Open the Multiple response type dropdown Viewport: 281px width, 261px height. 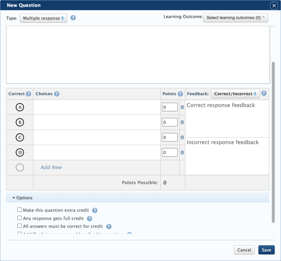(43, 18)
